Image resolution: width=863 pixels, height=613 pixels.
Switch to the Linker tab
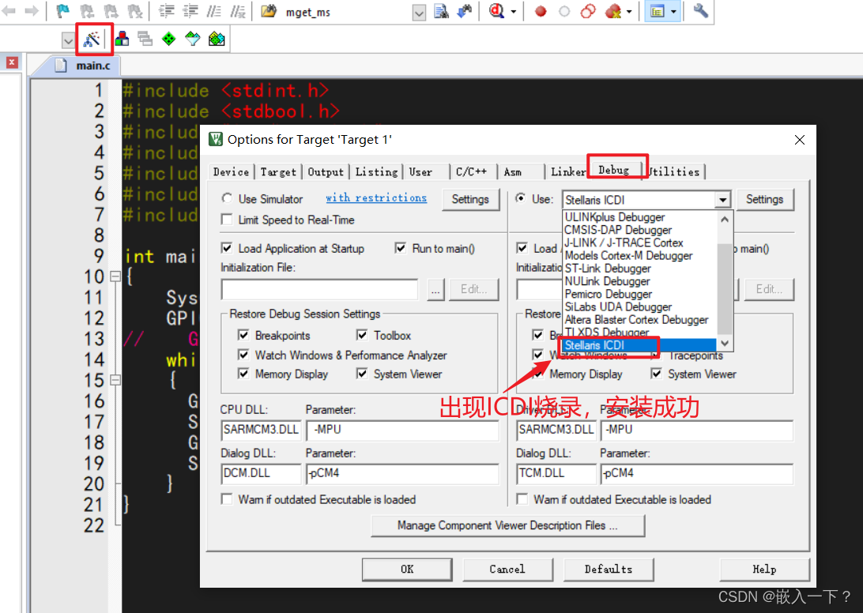(567, 171)
